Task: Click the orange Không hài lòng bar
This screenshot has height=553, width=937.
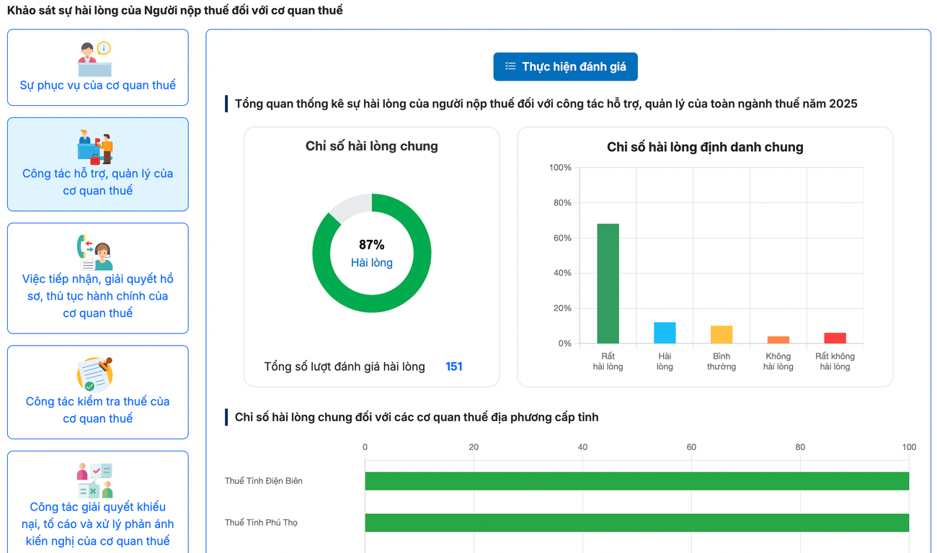Action: point(778,340)
